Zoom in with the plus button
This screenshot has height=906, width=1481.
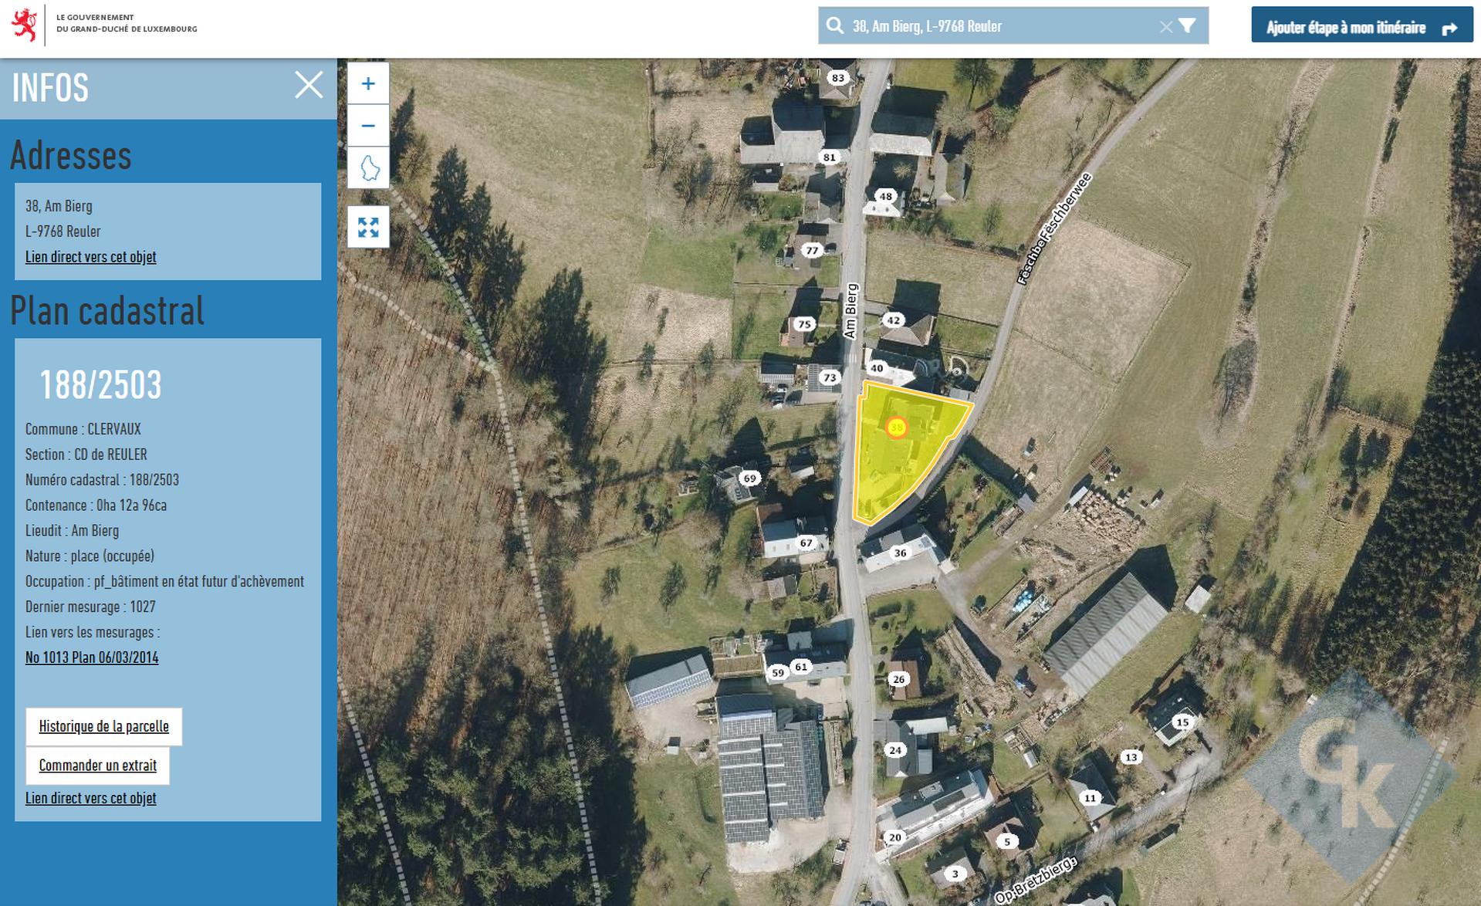[x=368, y=83]
